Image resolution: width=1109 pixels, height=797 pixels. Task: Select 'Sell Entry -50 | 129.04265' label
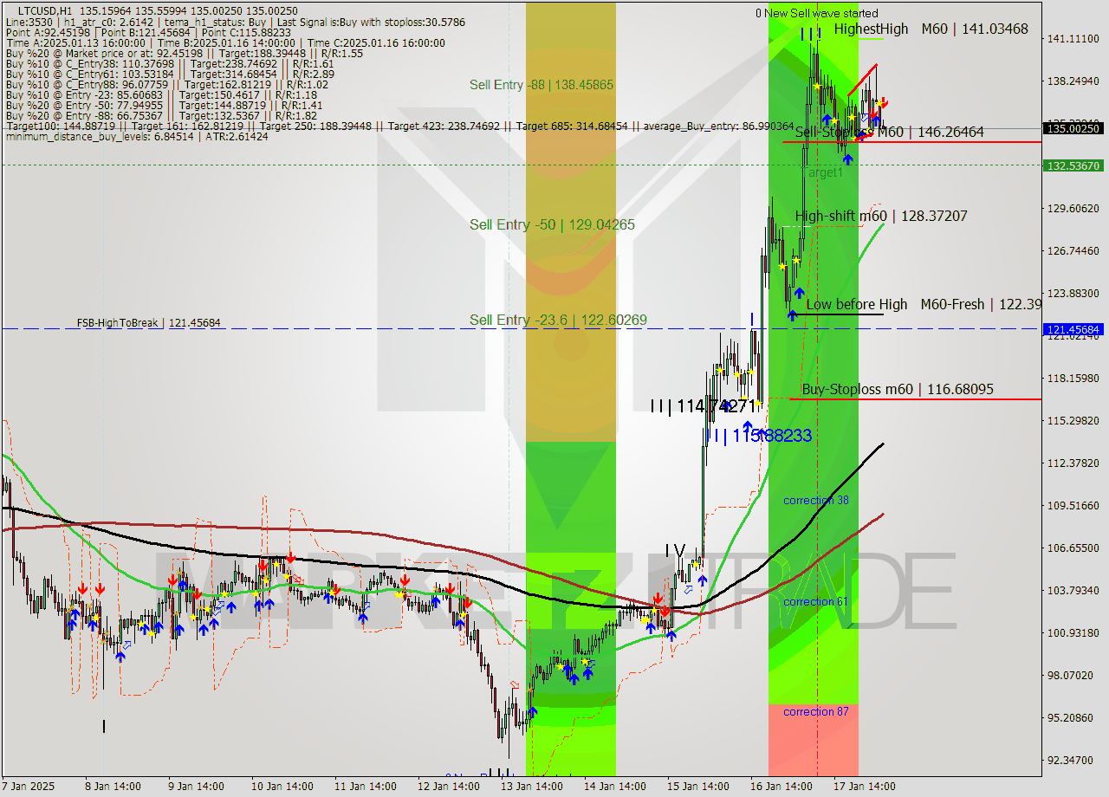point(552,224)
